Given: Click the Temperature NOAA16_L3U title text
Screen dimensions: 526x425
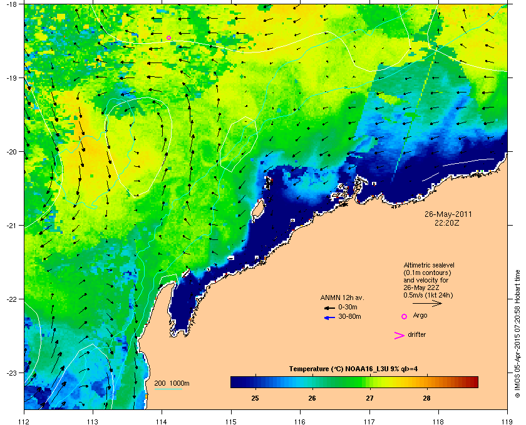Looking at the screenshot, I should (353, 369).
